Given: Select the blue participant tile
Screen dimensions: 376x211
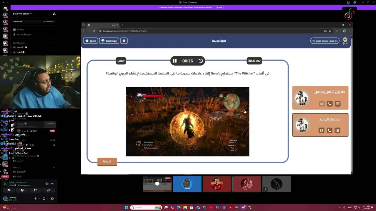Looking at the screenshot, I should (x=187, y=184).
